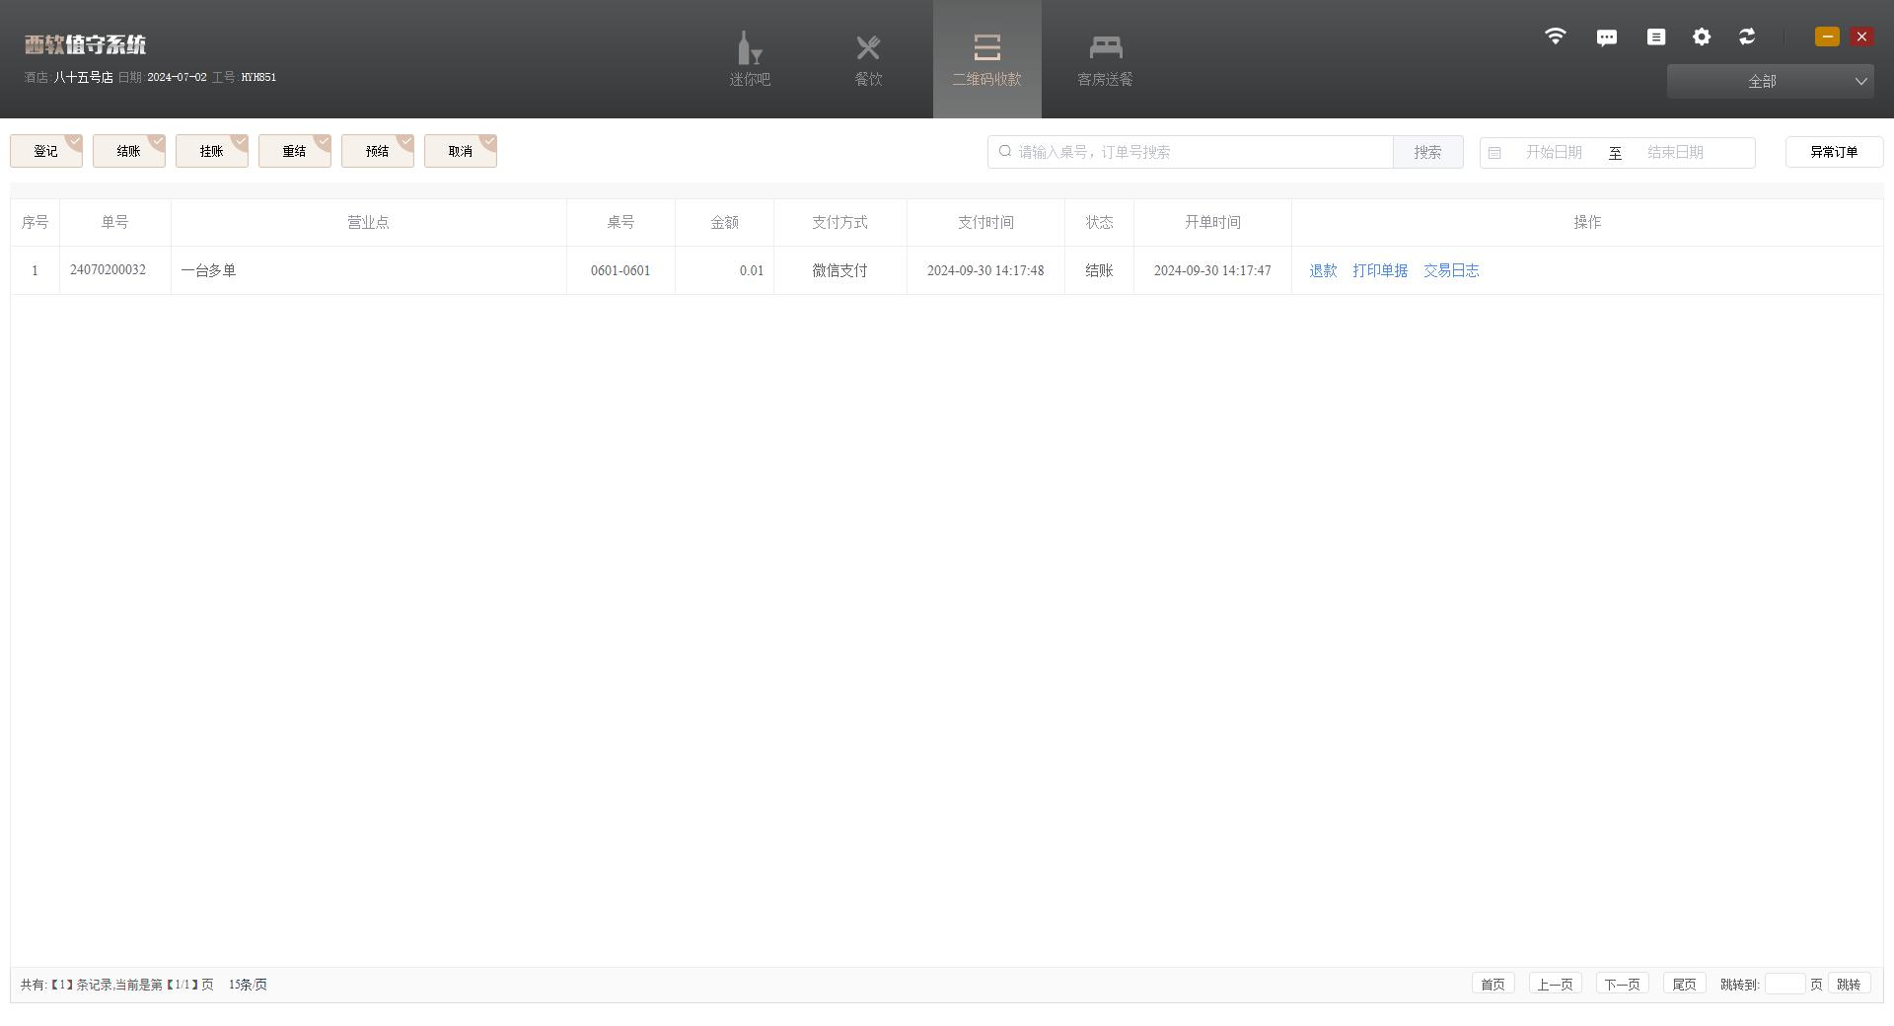This screenshot has height=1026, width=1894.
Task: Open the list document icon in header
Action: click(1656, 37)
